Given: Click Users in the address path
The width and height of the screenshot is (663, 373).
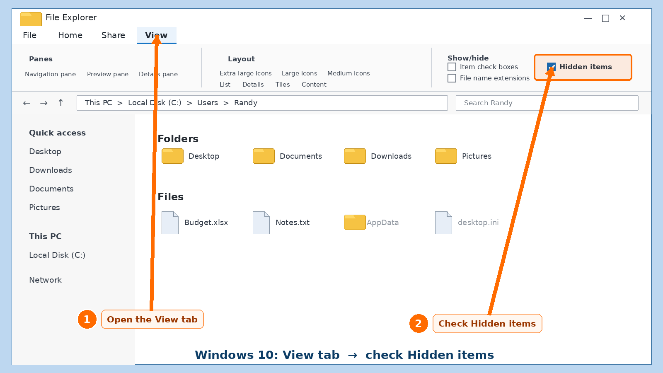Looking at the screenshot, I should pyautogui.click(x=208, y=103).
